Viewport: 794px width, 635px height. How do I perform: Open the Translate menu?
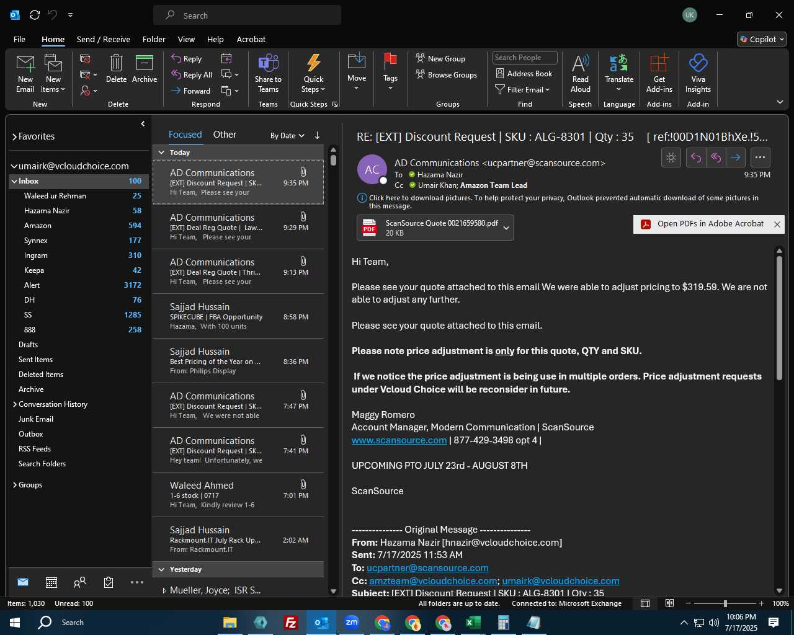619,74
